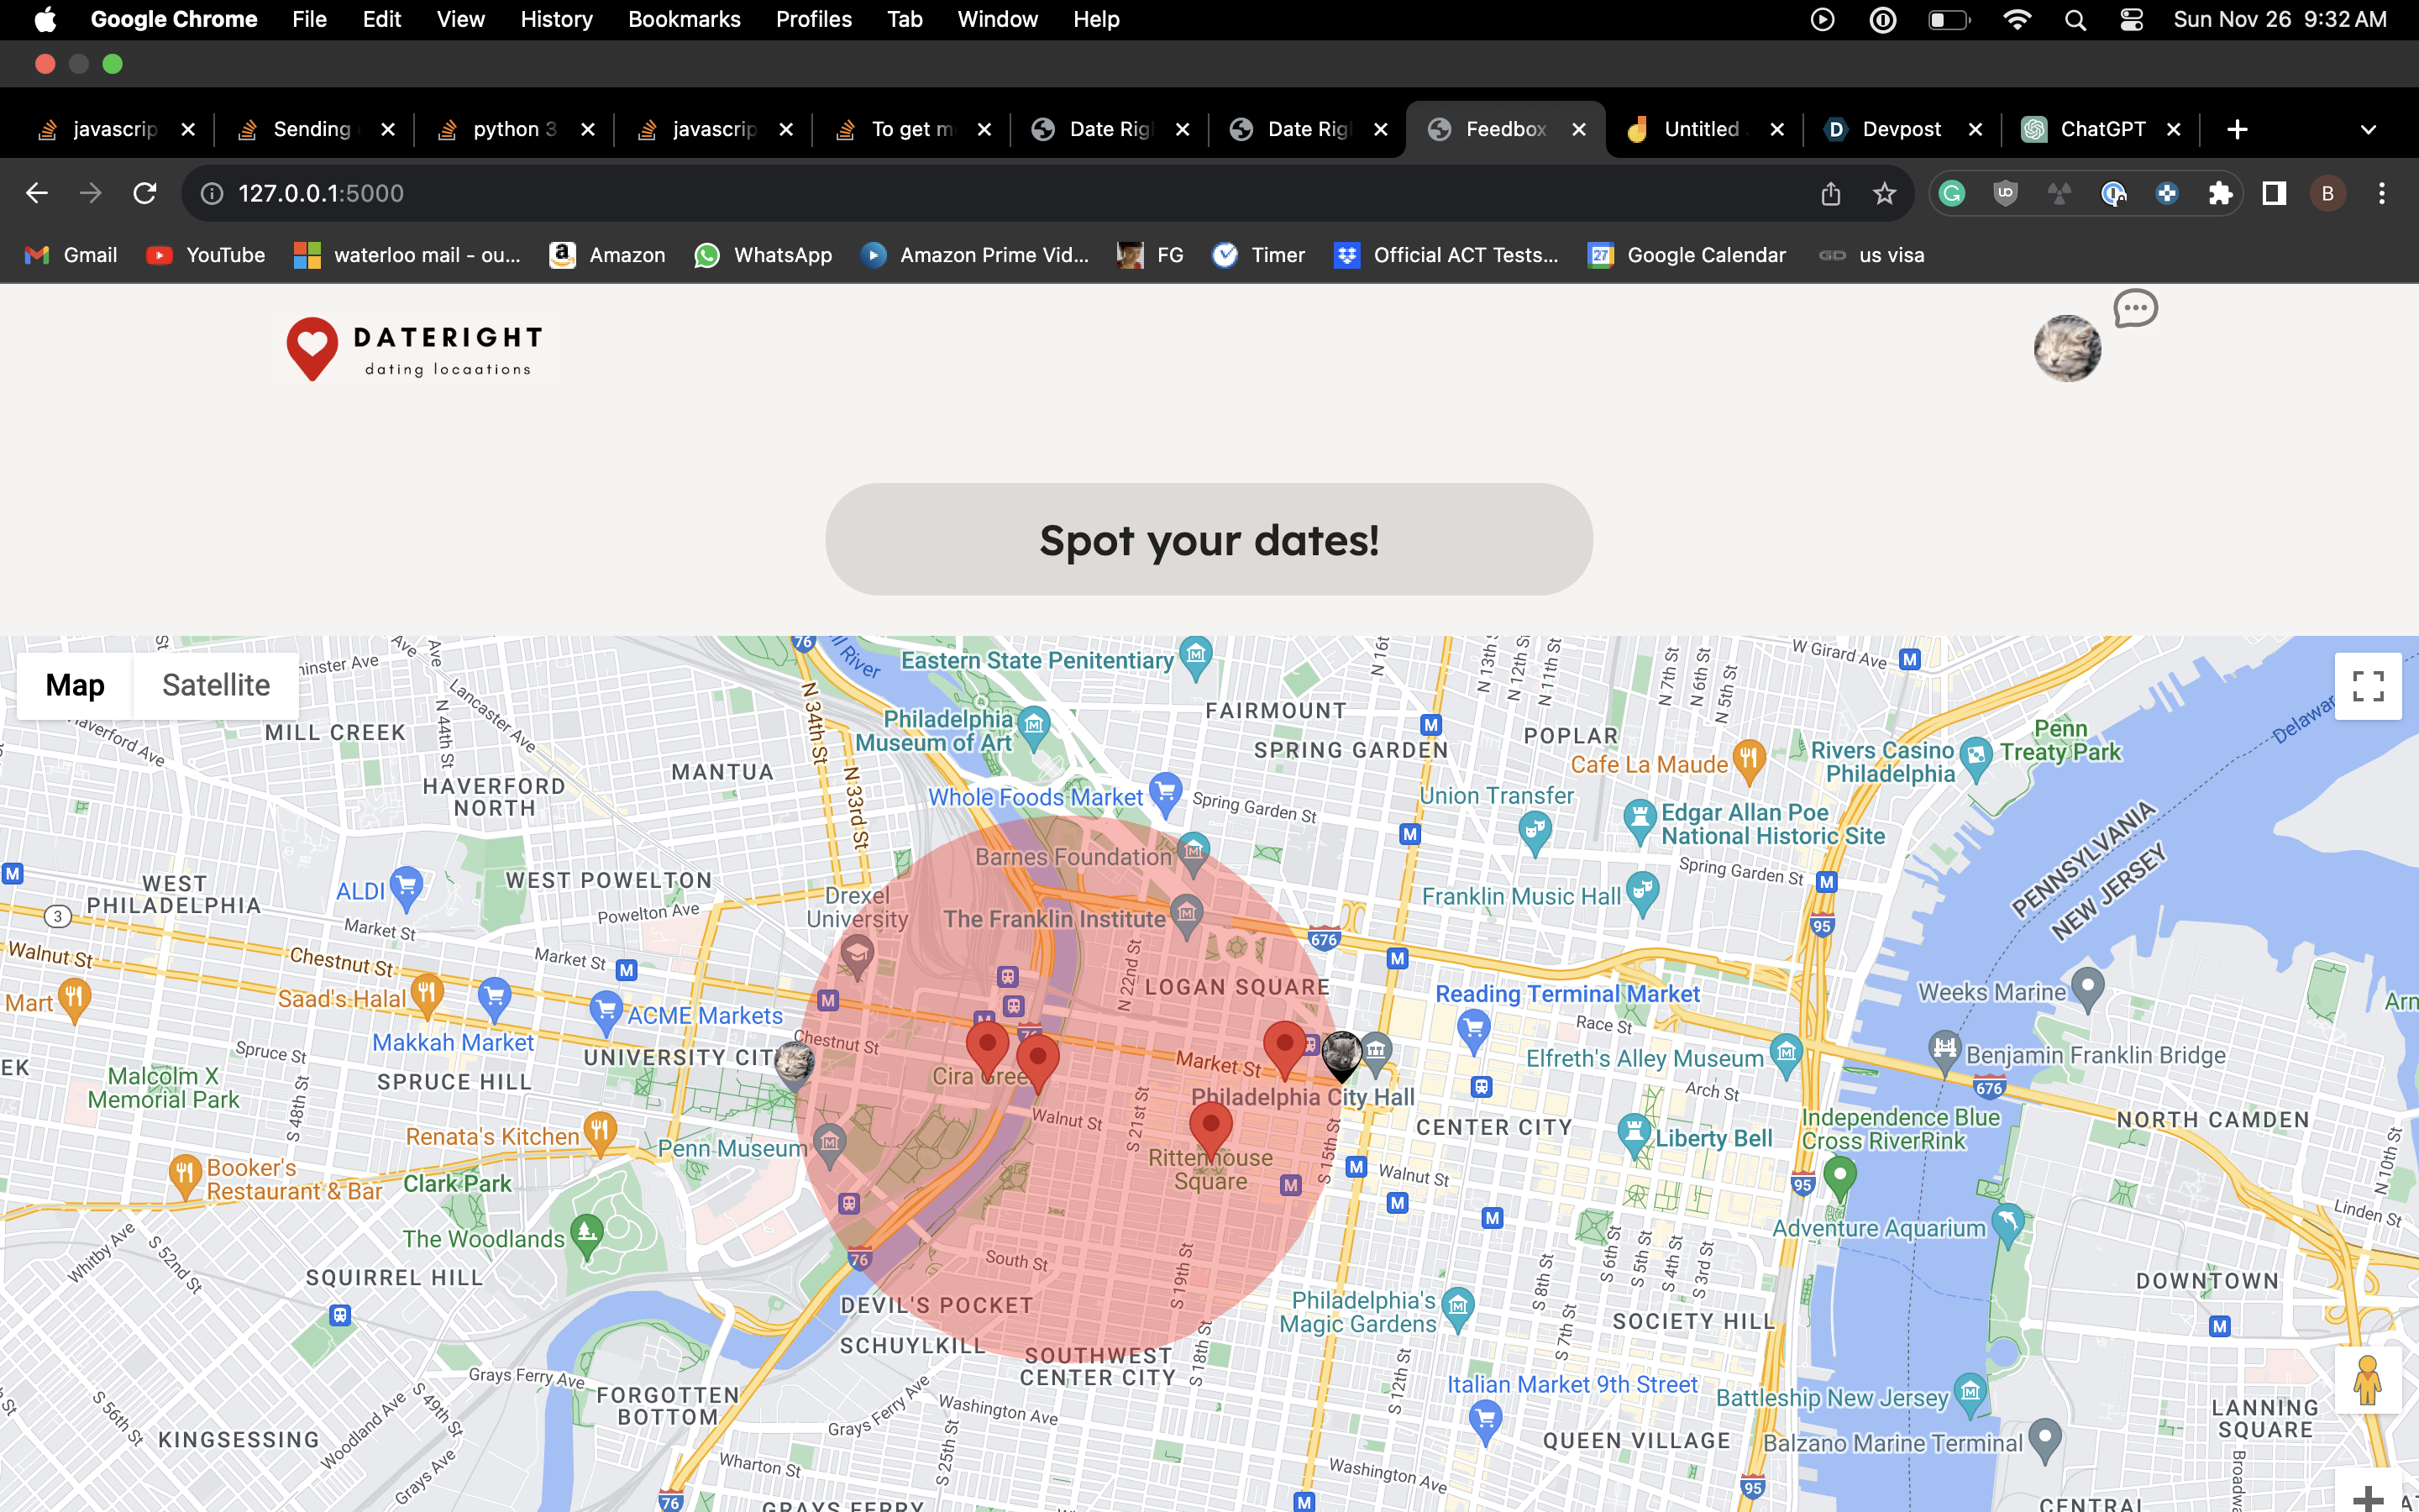Open the chat bubble icon

2135,308
